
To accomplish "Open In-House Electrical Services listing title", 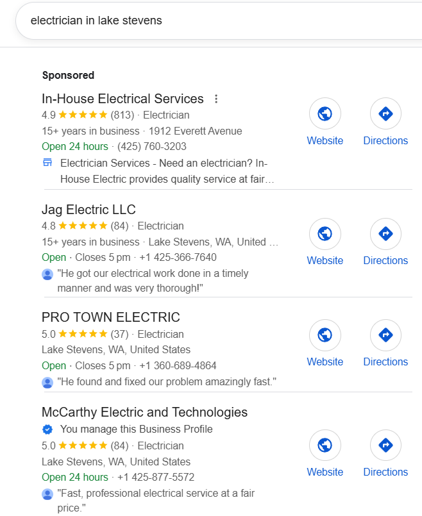I will click(x=122, y=99).
